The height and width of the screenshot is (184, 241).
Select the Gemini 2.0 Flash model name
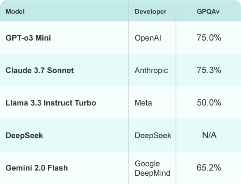point(37,168)
